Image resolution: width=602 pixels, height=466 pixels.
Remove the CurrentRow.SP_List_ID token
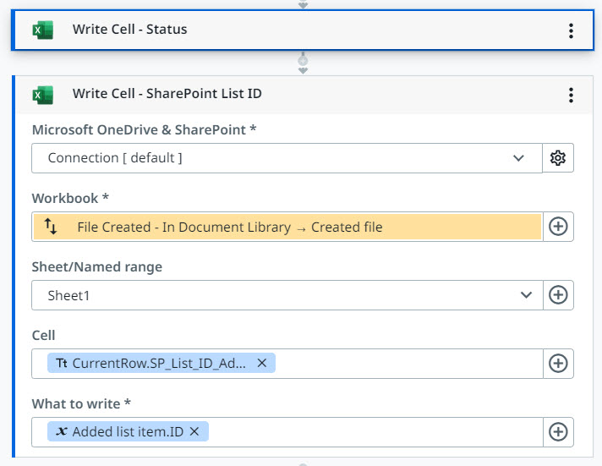[261, 363]
